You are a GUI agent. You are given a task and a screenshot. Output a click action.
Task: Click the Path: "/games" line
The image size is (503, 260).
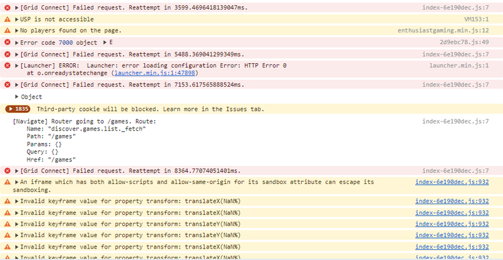[x=52, y=136]
